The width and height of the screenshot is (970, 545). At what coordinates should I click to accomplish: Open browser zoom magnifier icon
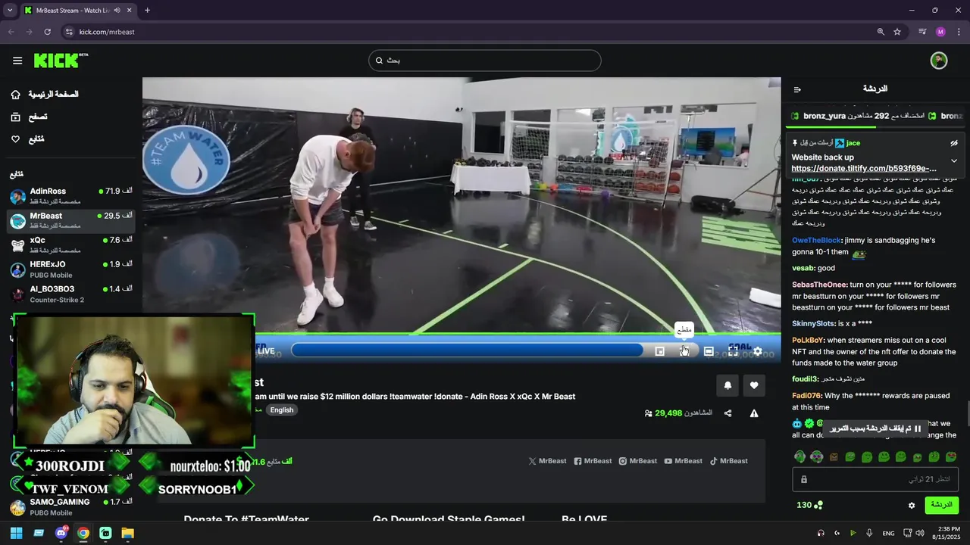coord(881,32)
